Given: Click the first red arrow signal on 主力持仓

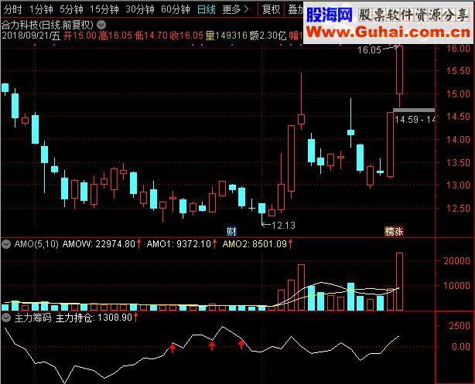Looking at the screenshot, I should pyautogui.click(x=173, y=348).
